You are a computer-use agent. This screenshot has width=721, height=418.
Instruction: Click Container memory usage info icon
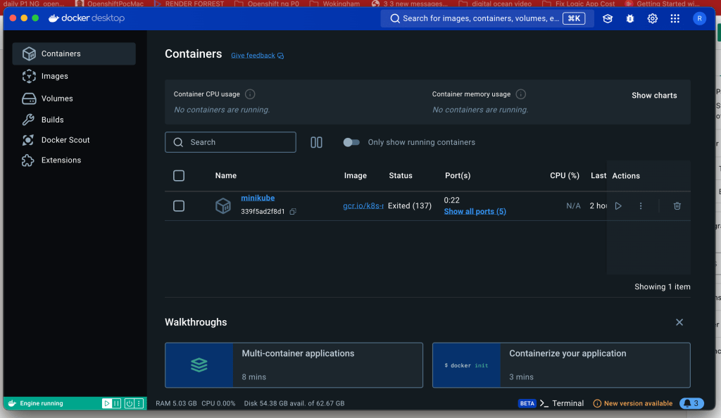pyautogui.click(x=520, y=94)
